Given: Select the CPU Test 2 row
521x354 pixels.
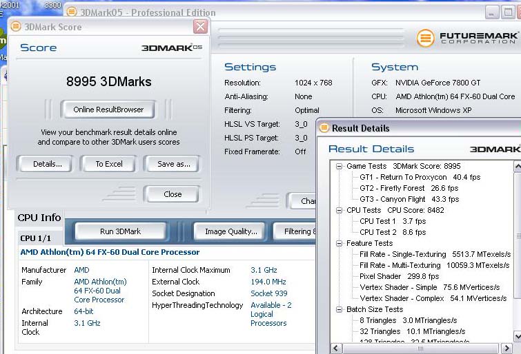Looking at the screenshot, I should coord(393,232).
